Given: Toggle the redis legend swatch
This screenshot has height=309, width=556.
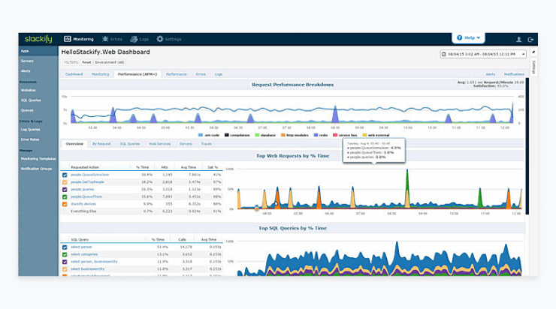Looking at the screenshot, I should (x=316, y=135).
